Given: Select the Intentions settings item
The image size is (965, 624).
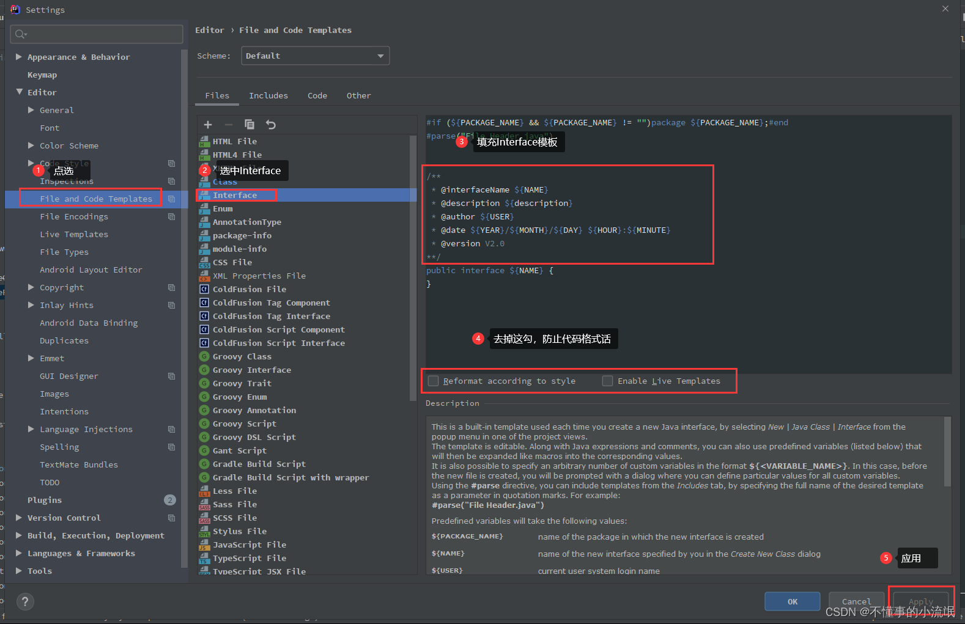Looking at the screenshot, I should click(64, 412).
